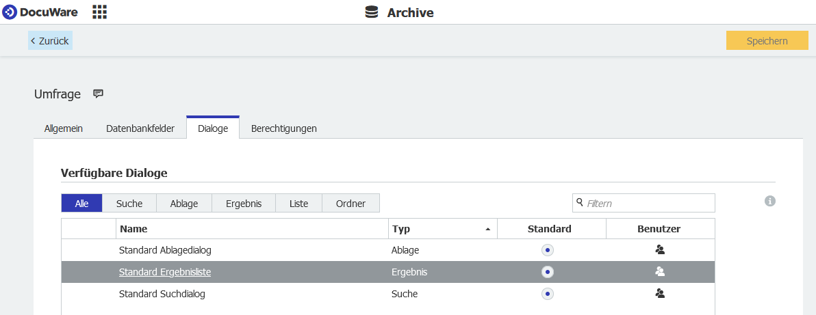Open the DocuWare apps grid menu
Viewport: 816px width, 315px height.
[99, 12]
